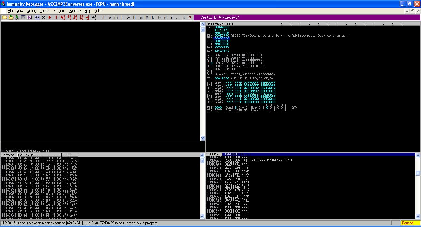Click the Paused status indicator

click(410, 223)
